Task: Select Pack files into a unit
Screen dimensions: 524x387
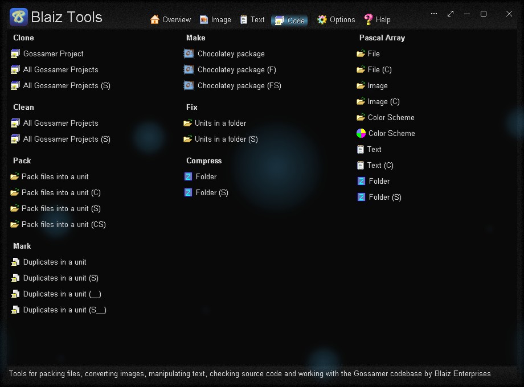Action: pos(55,176)
